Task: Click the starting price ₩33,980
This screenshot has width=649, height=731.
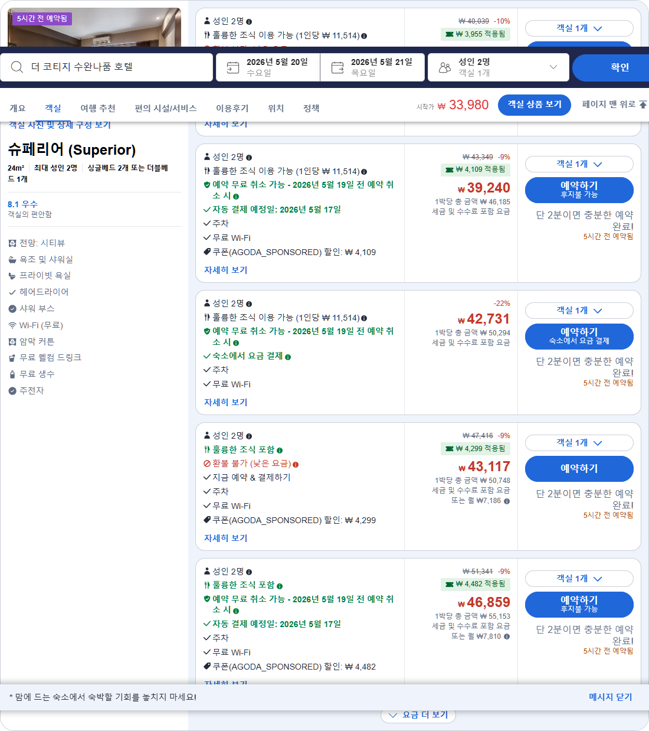Action: (x=463, y=105)
